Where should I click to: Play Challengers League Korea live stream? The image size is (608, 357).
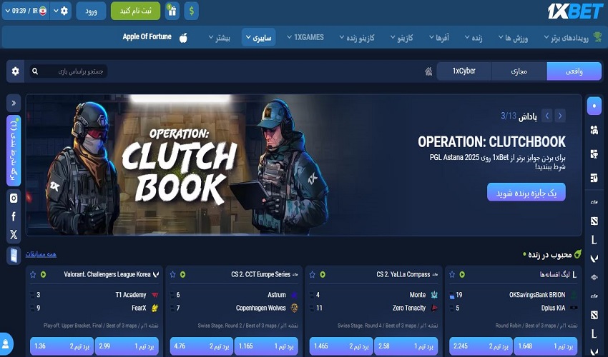[43, 274]
